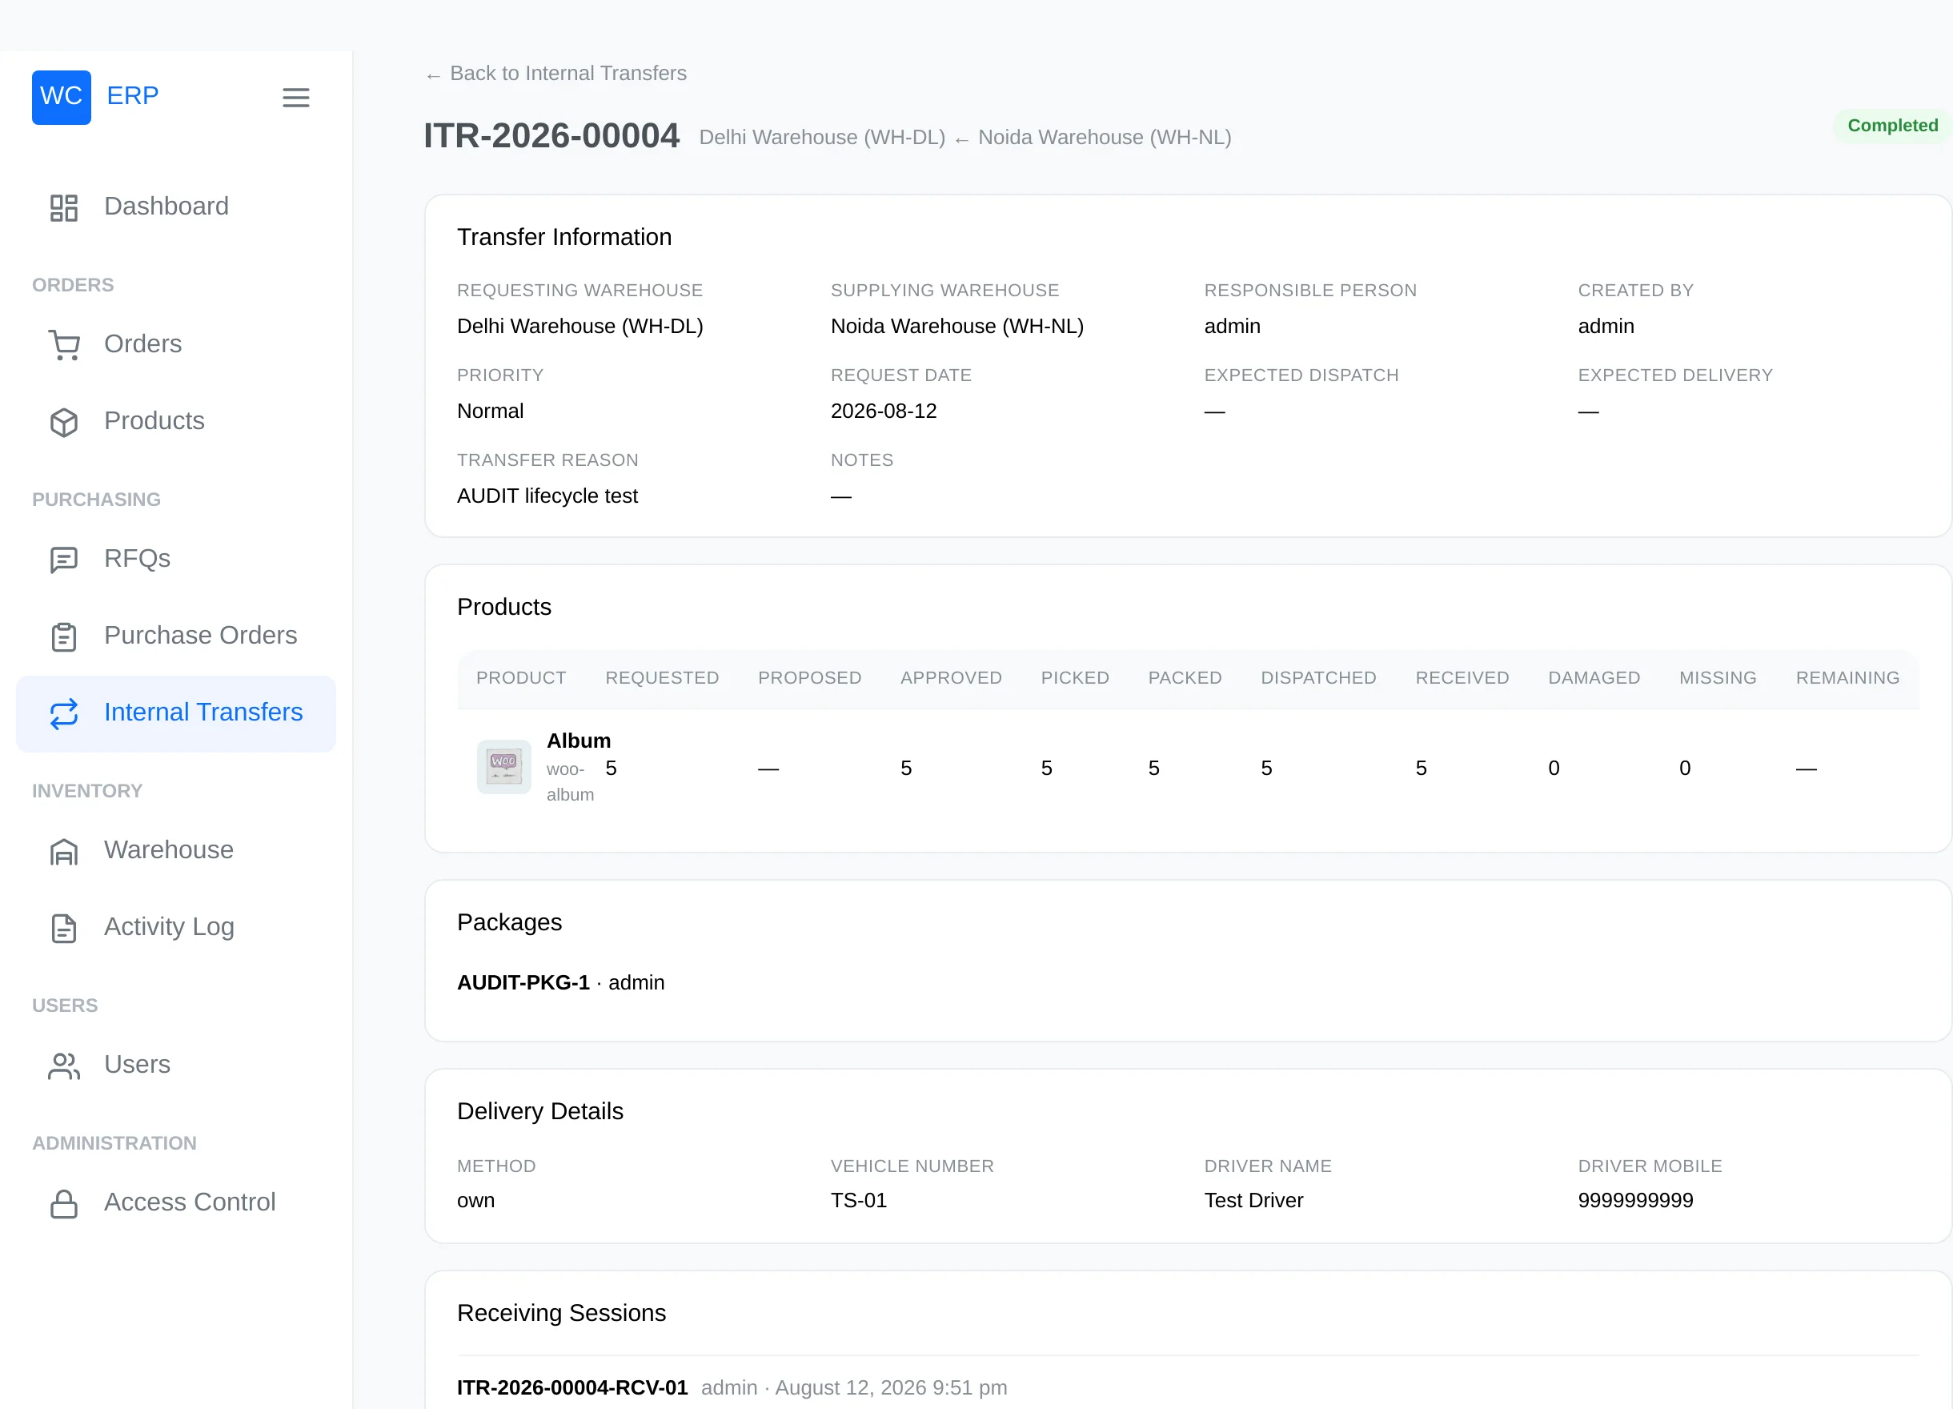Viewport: 1953px width, 1409px height.
Task: Go to Access Control
Action: [175, 1202]
